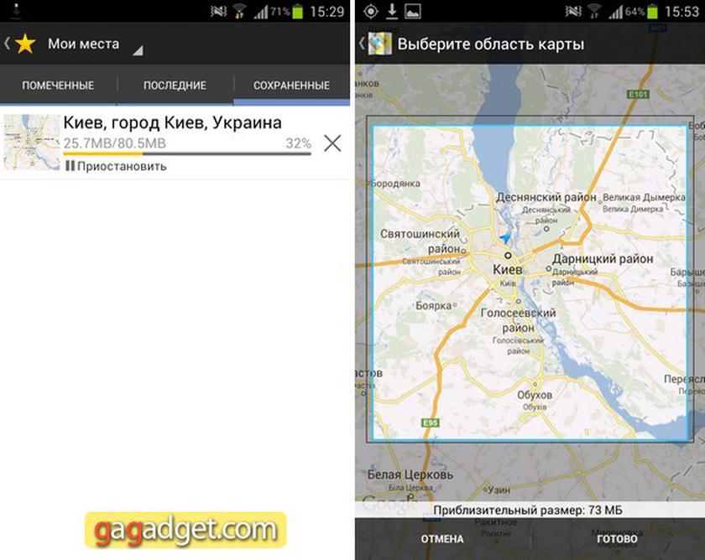The width and height of the screenshot is (705, 560).
Task: Click the Приостановить pause link
Action: (x=122, y=166)
